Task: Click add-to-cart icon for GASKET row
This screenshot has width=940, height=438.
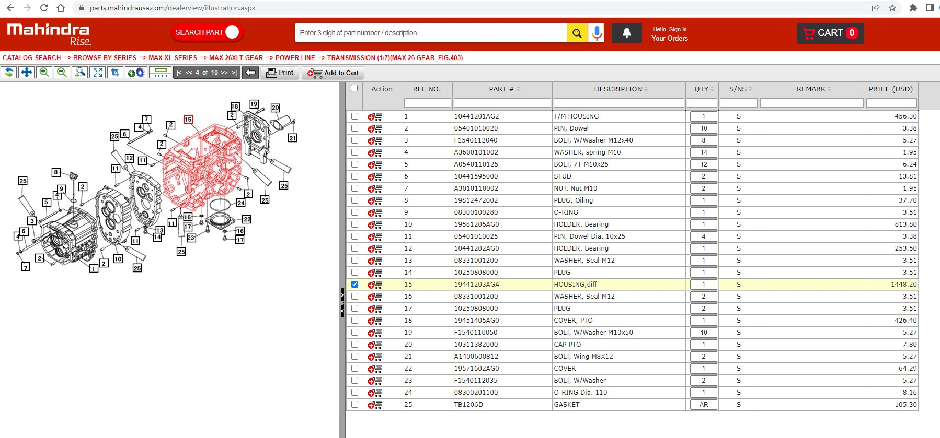Action: coord(375,405)
